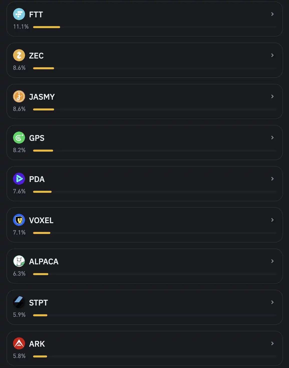Viewport: 289px width, 368px height.
Task: Expand the FTT row chevron
Action: point(272,14)
